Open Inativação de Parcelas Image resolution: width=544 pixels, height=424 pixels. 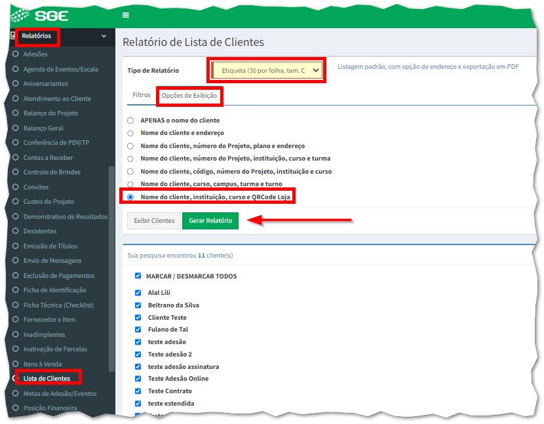coord(55,349)
